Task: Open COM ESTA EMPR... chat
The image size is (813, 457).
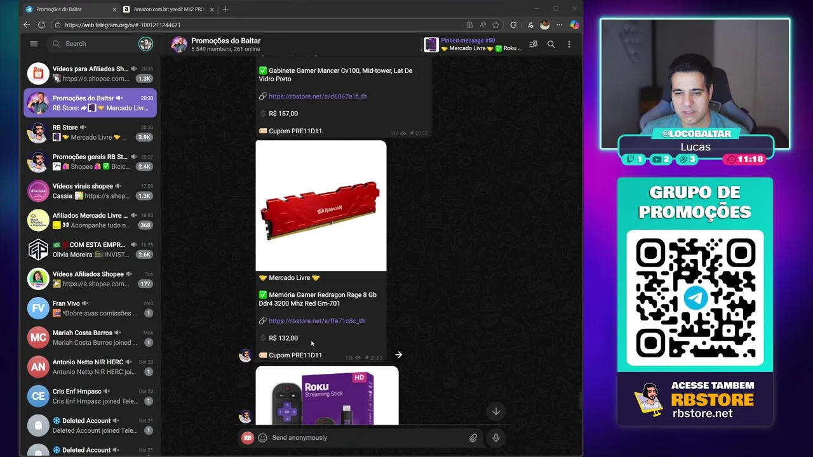Action: pos(90,249)
